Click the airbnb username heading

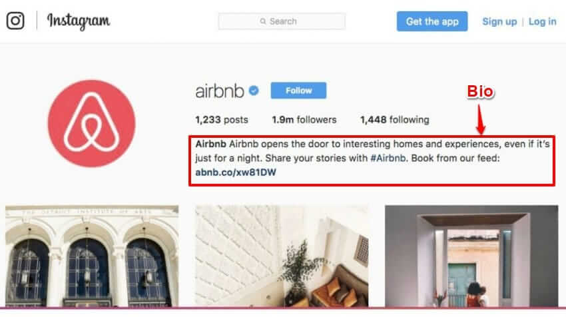click(x=220, y=91)
